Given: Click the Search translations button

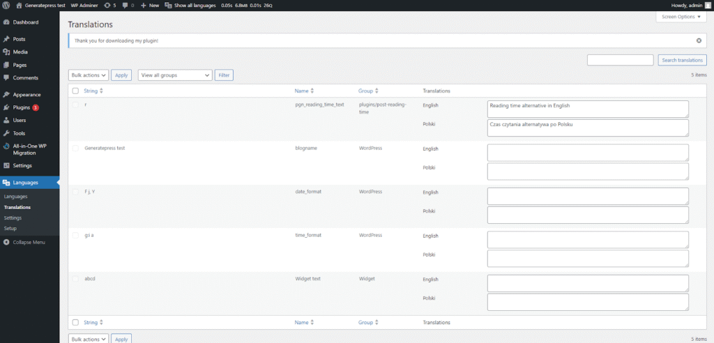Looking at the screenshot, I should (x=682, y=60).
